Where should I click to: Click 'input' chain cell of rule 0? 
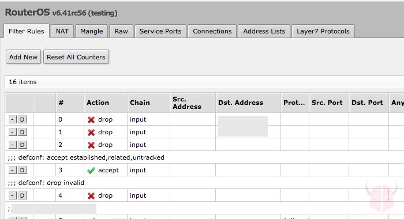coord(148,119)
